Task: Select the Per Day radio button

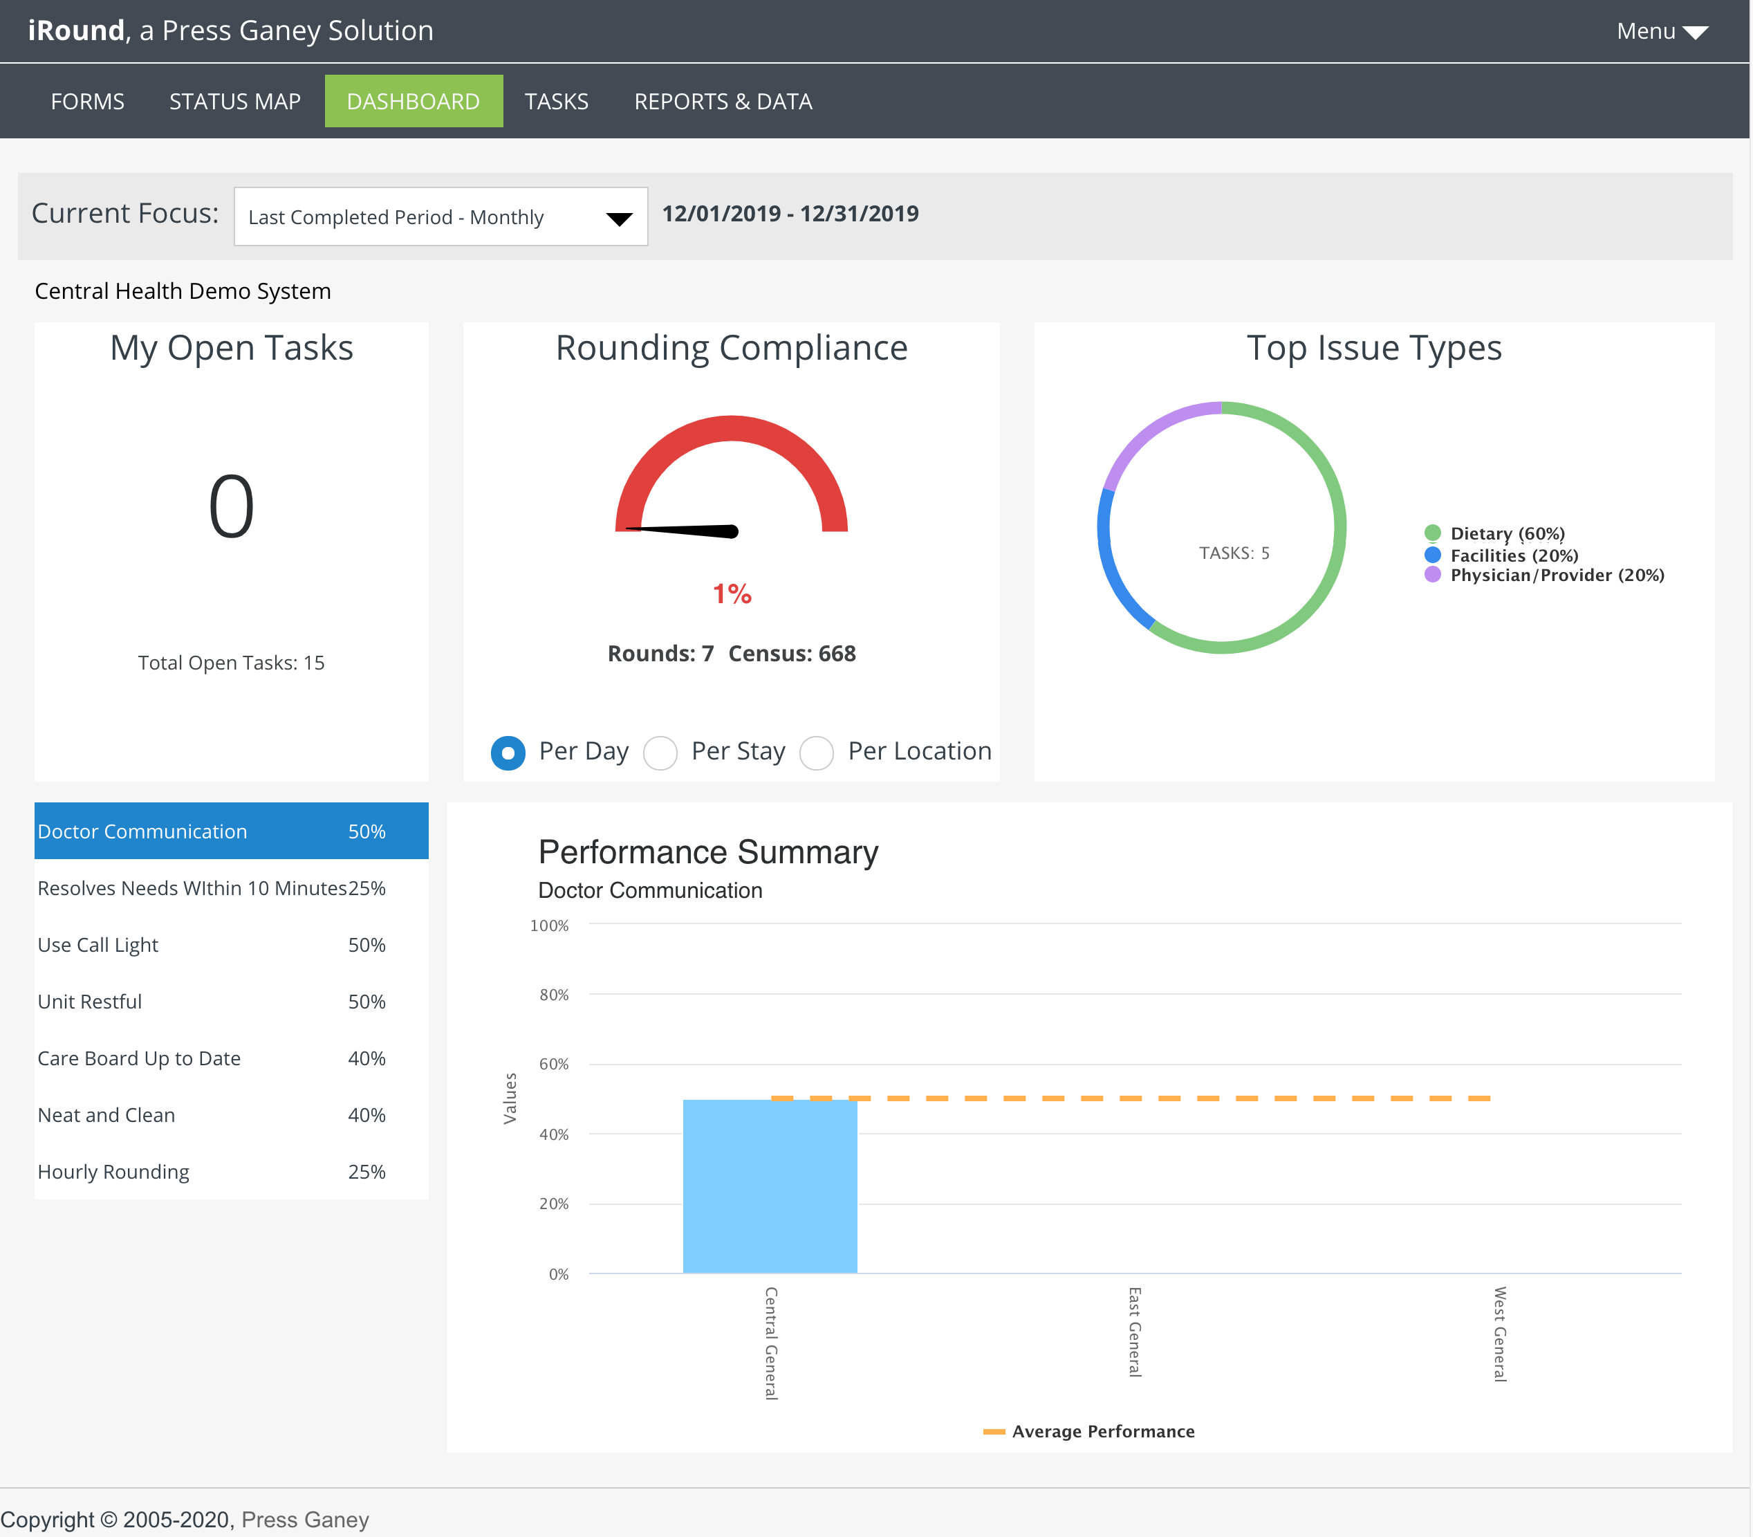Action: [x=508, y=753]
